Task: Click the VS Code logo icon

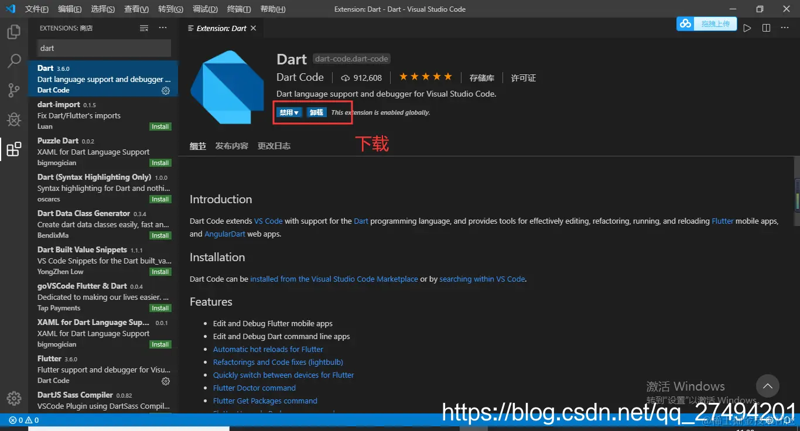Action: pyautogui.click(x=10, y=9)
